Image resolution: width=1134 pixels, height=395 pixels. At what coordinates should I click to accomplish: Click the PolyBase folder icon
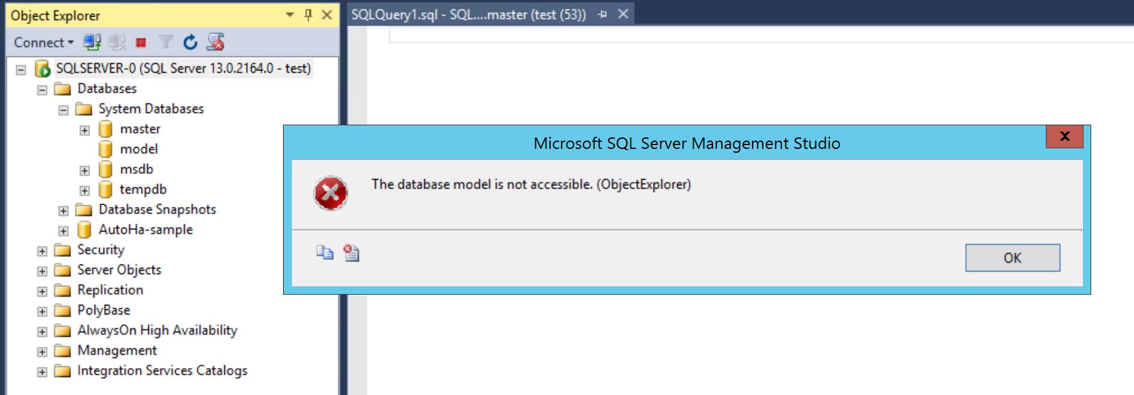point(63,311)
